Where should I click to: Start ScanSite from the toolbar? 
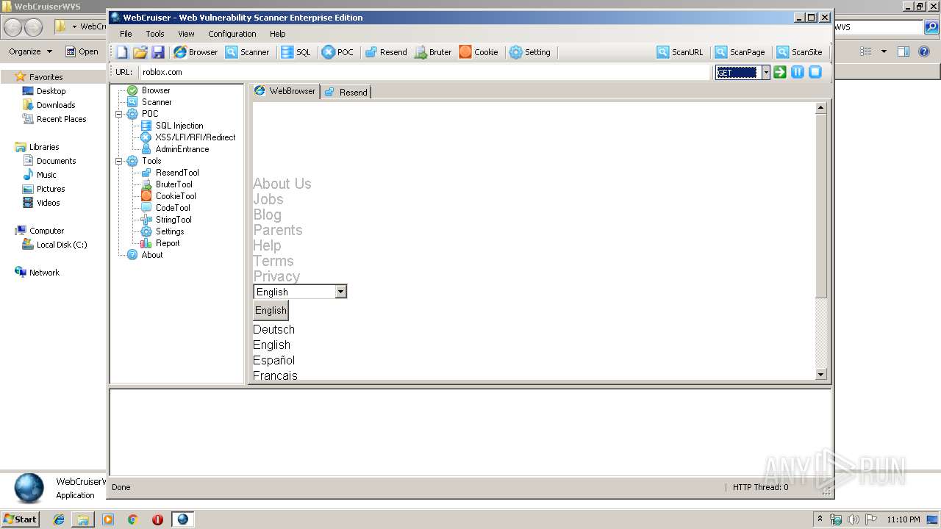coord(800,52)
